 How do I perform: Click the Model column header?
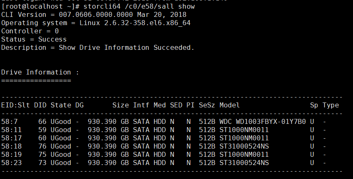(x=229, y=105)
